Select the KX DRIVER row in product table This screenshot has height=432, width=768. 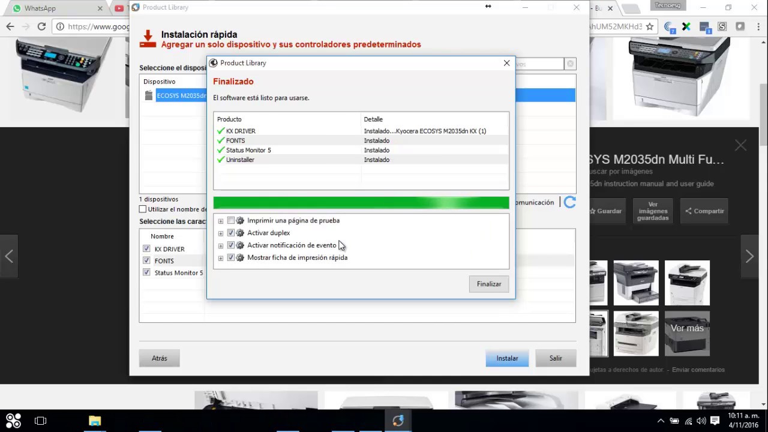tap(361, 131)
